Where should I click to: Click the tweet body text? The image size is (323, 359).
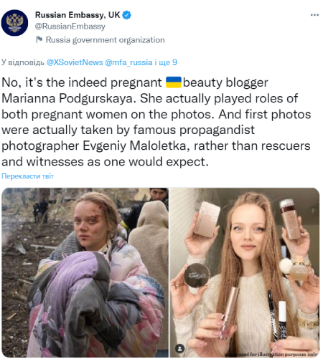(156, 122)
